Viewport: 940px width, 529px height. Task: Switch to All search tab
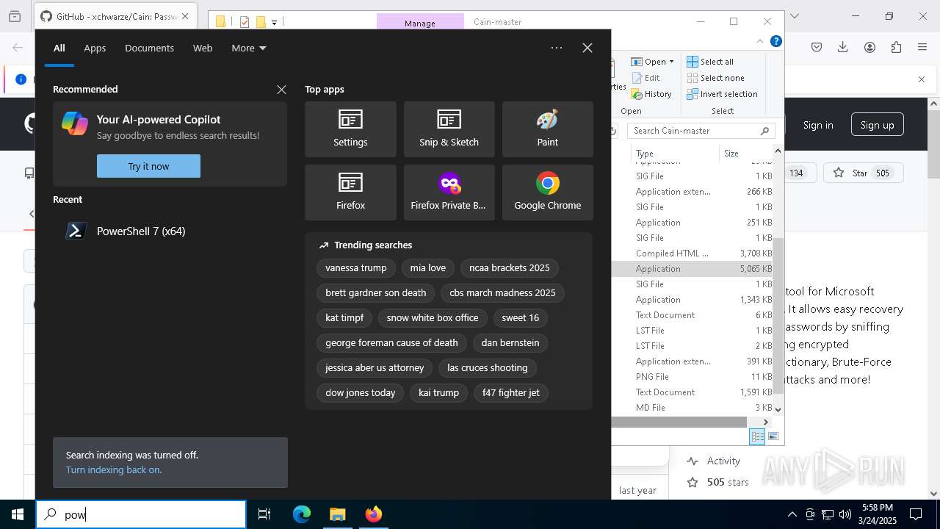59,48
